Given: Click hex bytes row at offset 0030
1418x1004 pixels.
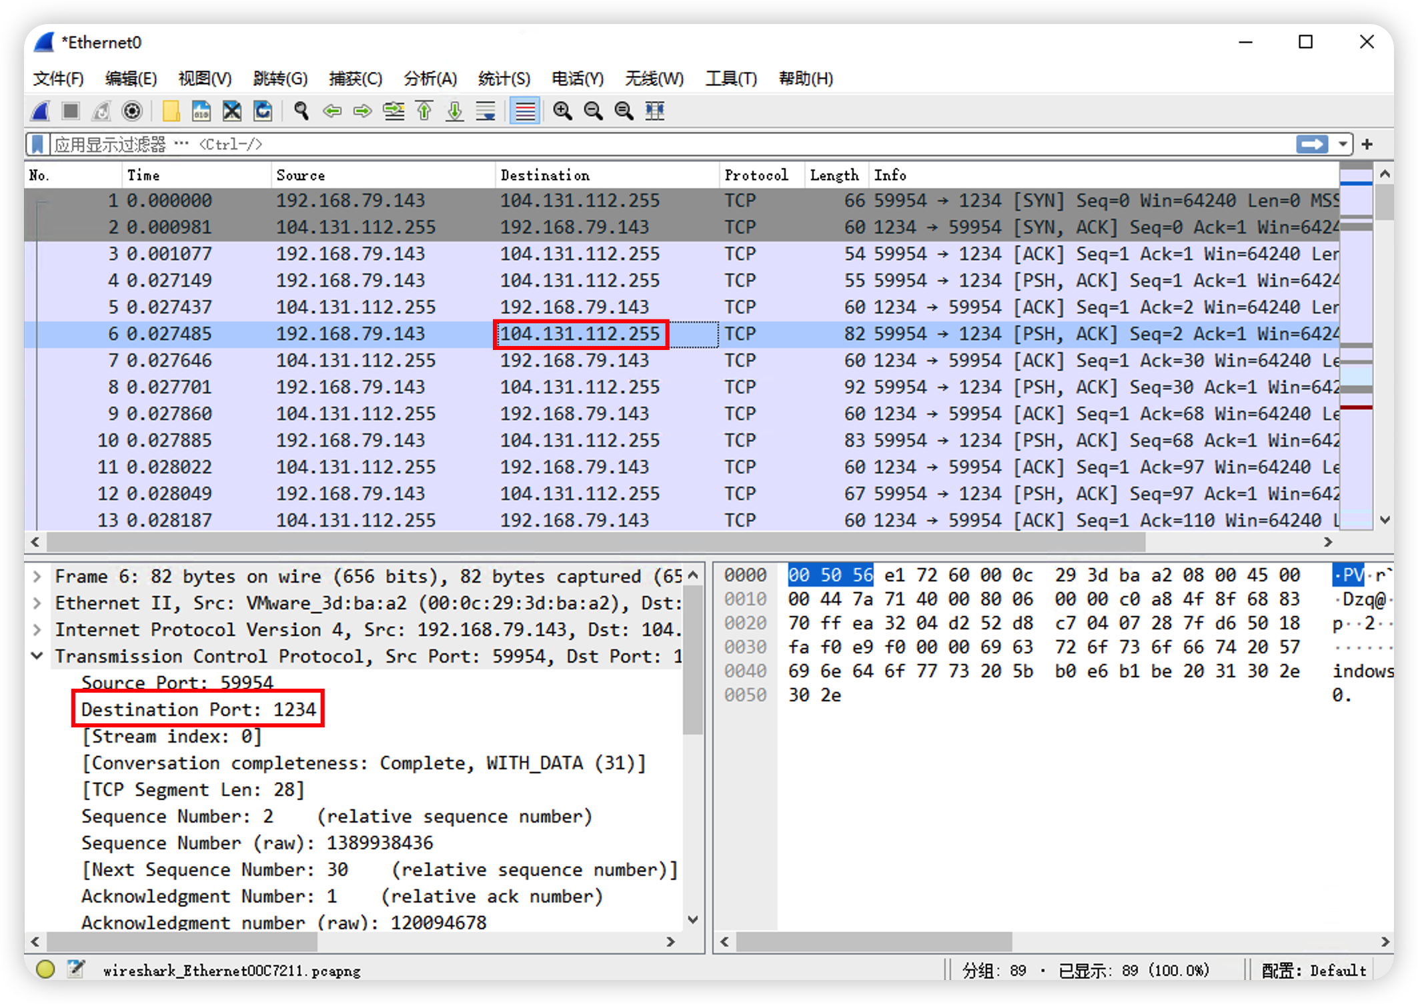Looking at the screenshot, I should click(1044, 647).
